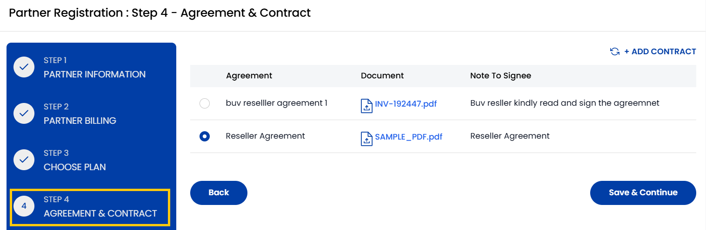Click the INV-192447.pdf document file icon

point(366,106)
